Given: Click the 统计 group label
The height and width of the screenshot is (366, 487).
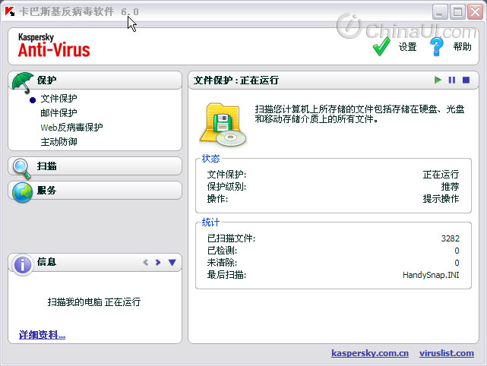Looking at the screenshot, I should [x=211, y=222].
